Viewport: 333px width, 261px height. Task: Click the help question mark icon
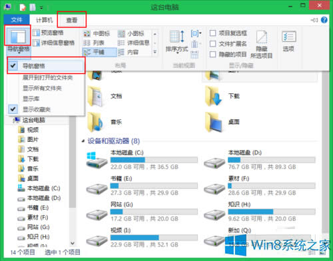pyautogui.click(x=324, y=20)
